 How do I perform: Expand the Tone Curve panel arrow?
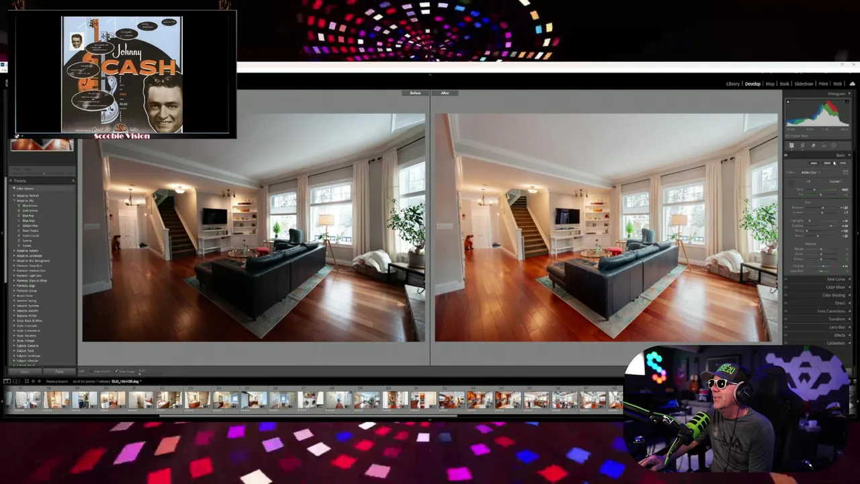pos(849,279)
